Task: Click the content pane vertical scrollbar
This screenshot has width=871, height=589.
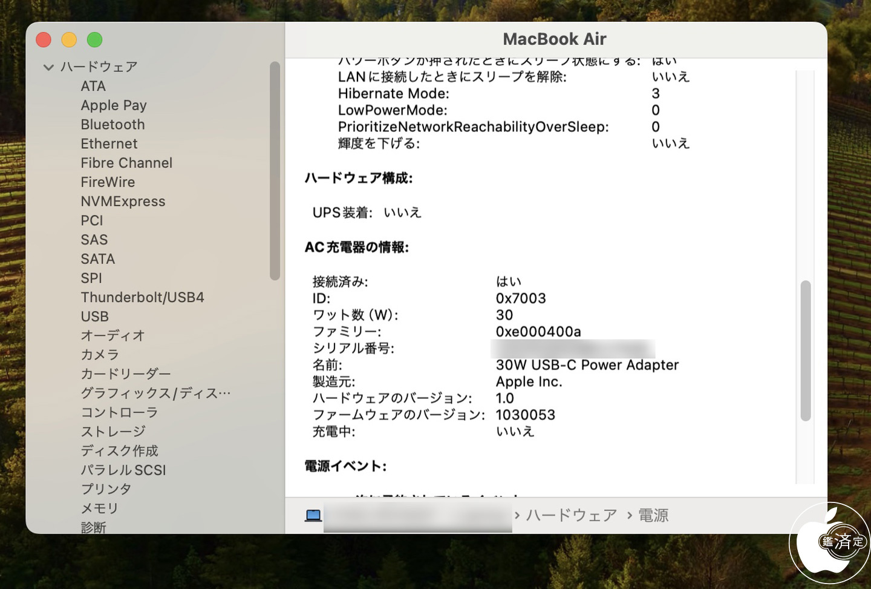Action: [x=806, y=350]
